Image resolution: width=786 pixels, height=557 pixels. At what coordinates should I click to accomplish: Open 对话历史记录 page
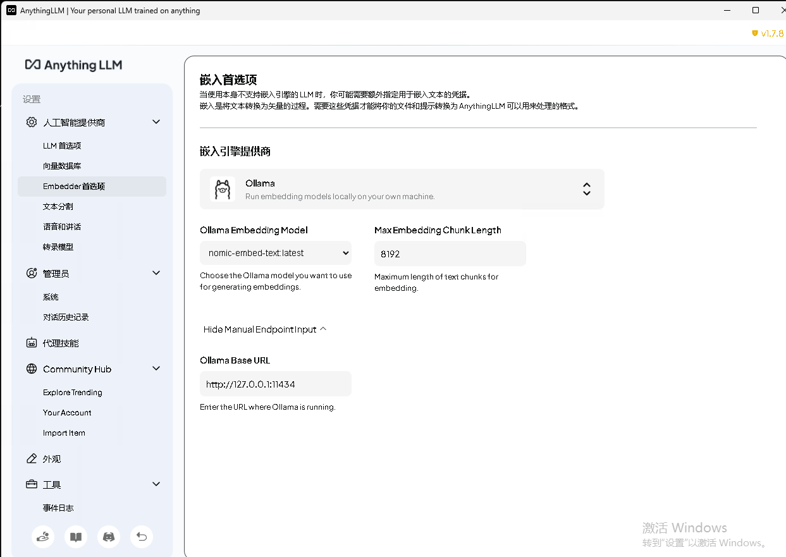pos(66,317)
